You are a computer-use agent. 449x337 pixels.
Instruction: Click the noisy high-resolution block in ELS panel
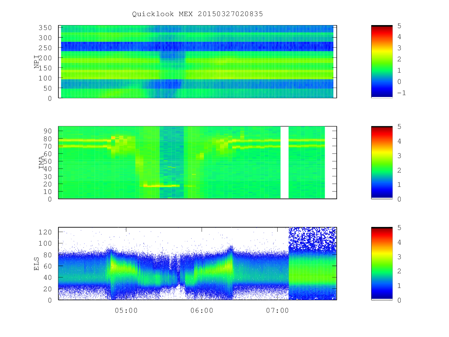(312, 264)
